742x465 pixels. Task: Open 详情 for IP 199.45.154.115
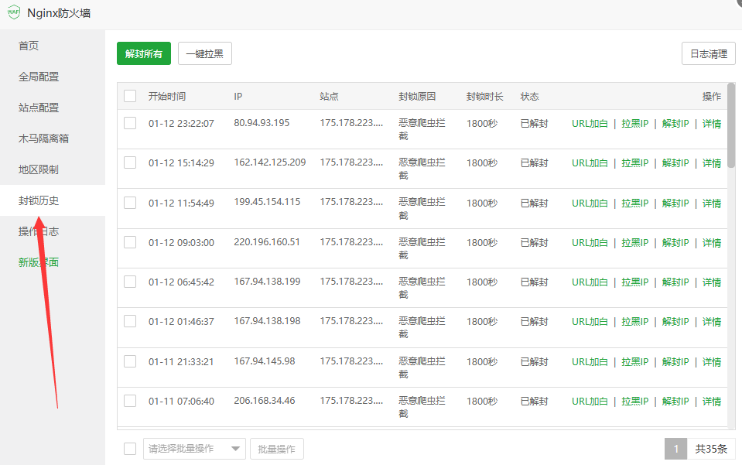(x=712, y=203)
